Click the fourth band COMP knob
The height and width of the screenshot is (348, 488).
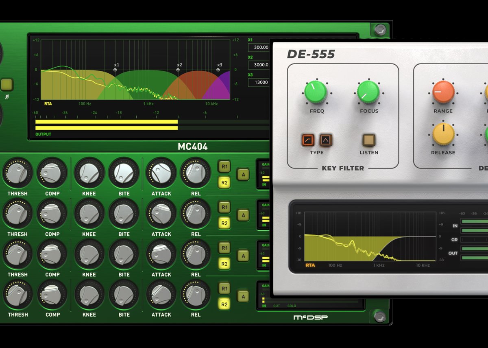pyautogui.click(x=52, y=294)
